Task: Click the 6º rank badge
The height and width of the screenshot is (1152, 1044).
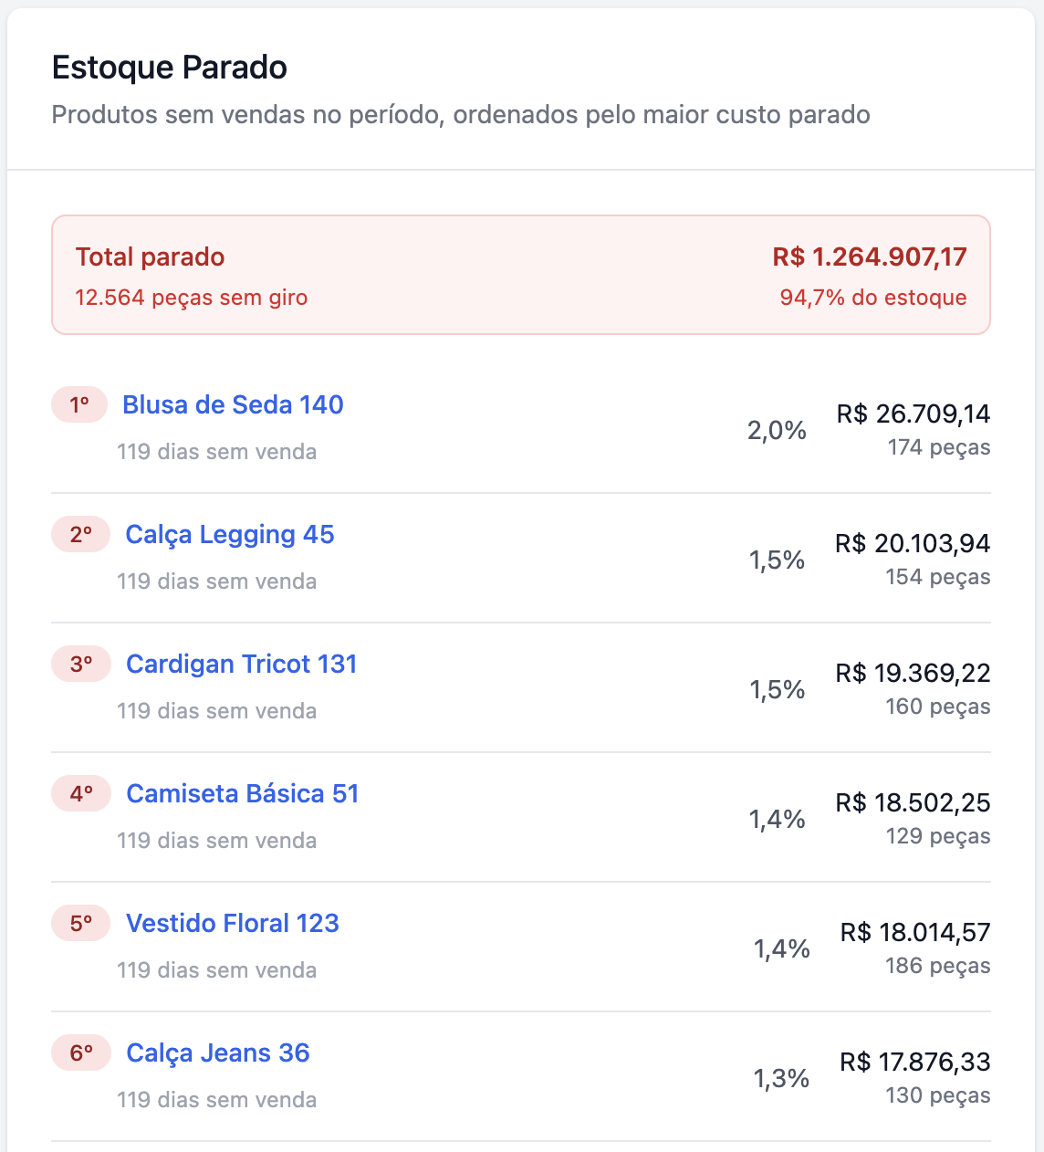Action: click(x=81, y=1053)
